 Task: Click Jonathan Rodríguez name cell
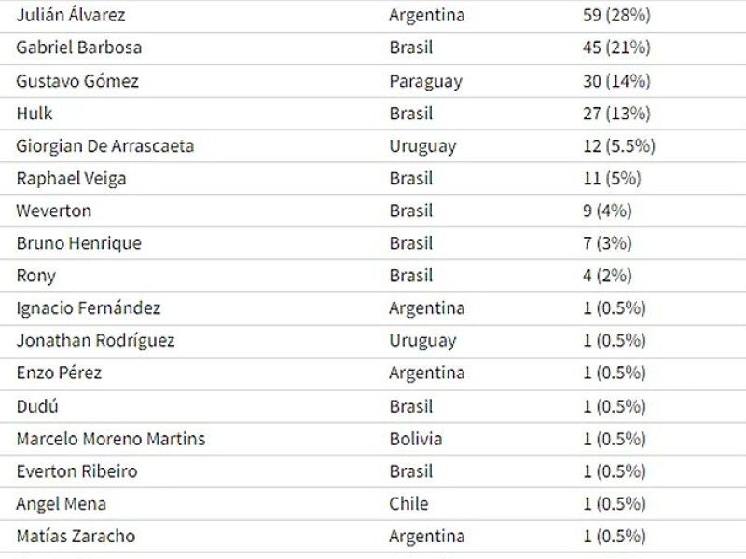coord(96,340)
